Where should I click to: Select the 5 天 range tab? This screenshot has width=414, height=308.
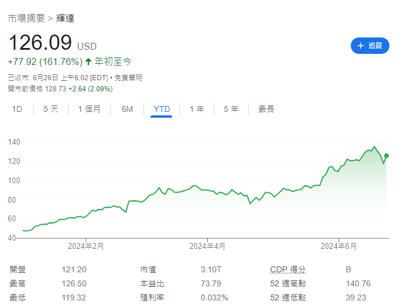point(51,109)
